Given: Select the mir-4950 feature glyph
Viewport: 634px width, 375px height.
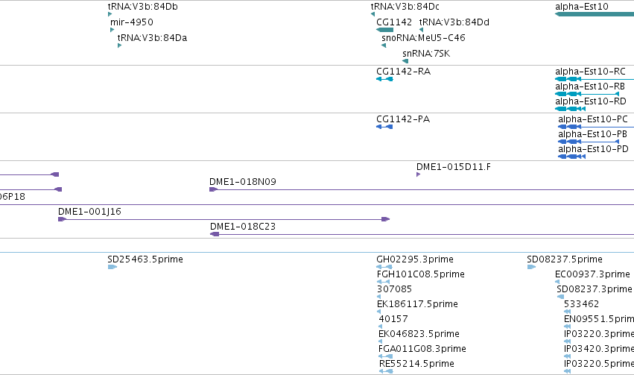Looking at the screenshot, I should pos(112,30).
